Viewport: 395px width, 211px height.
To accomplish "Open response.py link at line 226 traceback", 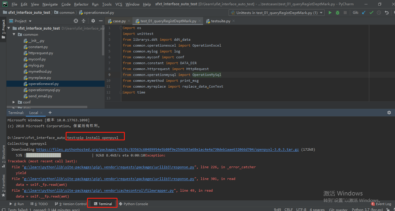I will [109, 167].
